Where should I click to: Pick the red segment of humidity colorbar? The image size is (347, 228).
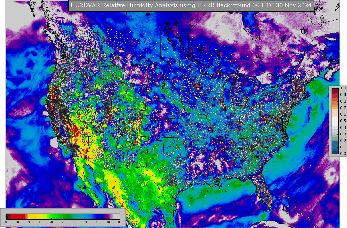point(18,217)
